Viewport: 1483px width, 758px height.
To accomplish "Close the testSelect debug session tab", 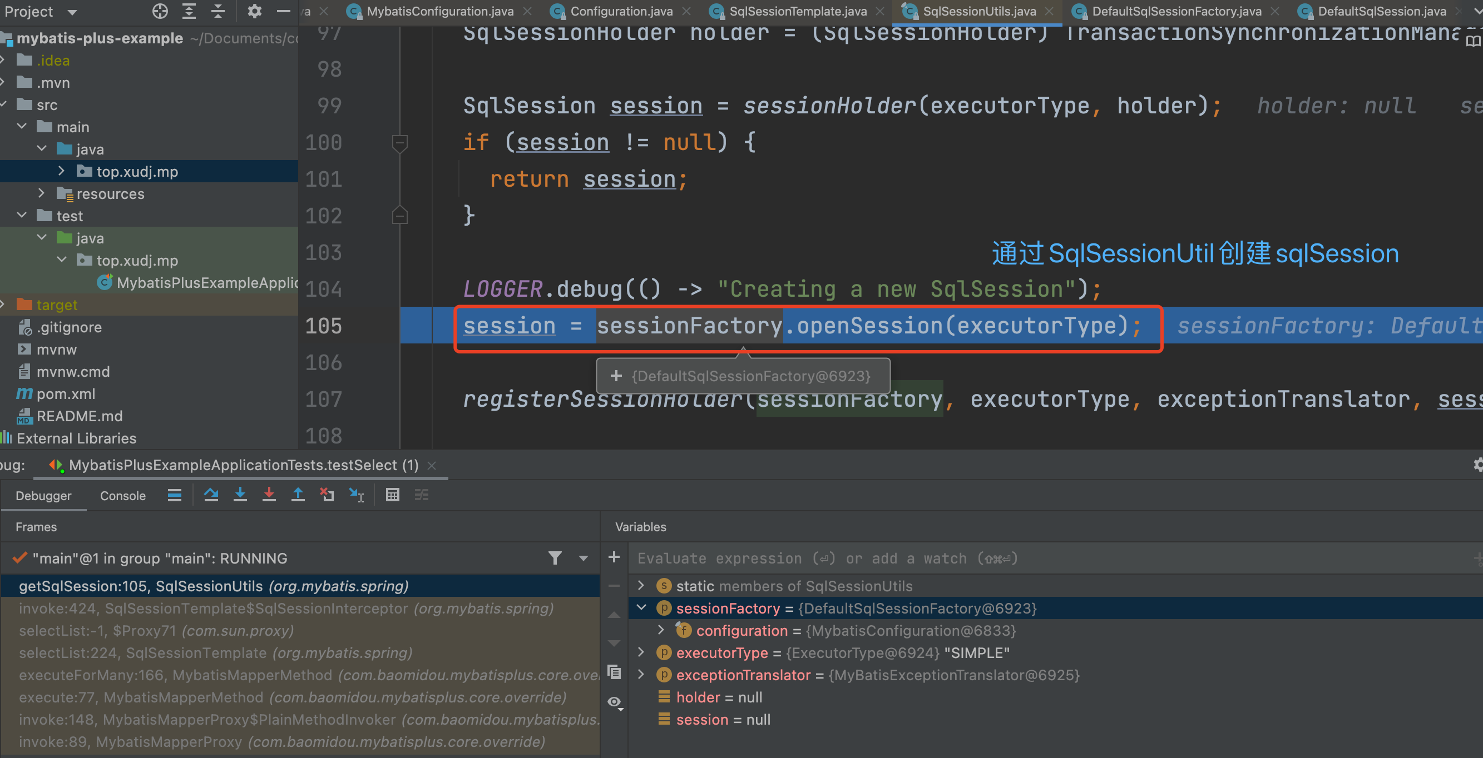I will [x=432, y=465].
